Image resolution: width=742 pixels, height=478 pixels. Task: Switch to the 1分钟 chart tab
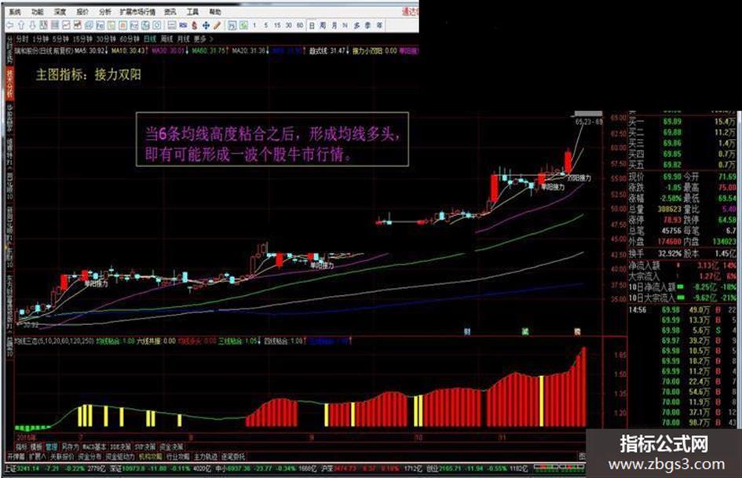[40, 38]
